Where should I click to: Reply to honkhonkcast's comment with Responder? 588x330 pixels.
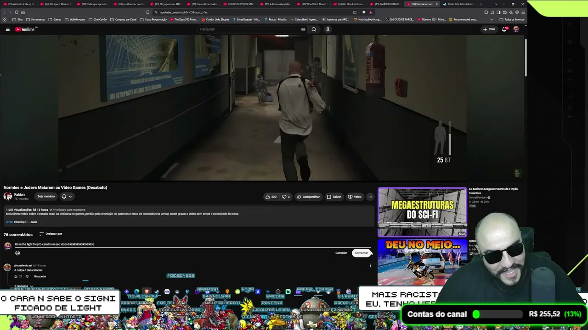click(40, 276)
